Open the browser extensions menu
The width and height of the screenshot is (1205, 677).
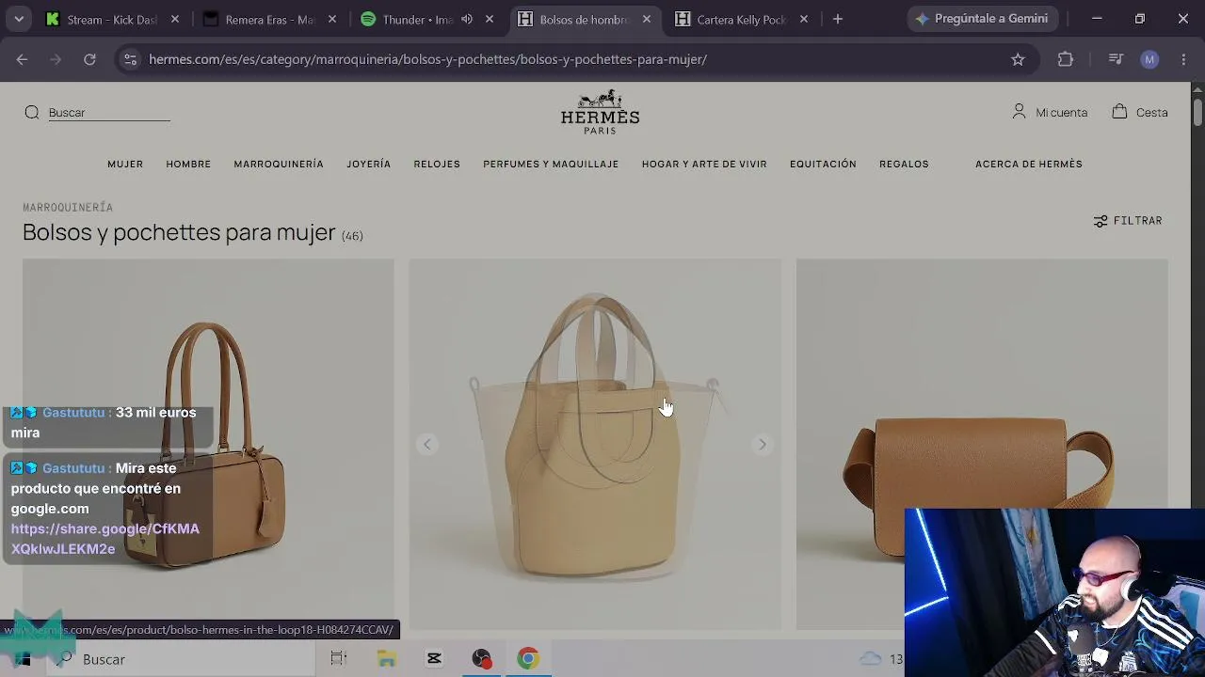coord(1066,59)
